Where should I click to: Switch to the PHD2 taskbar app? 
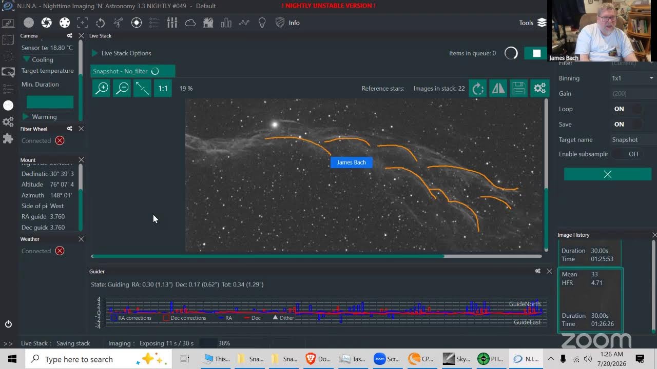(491, 359)
